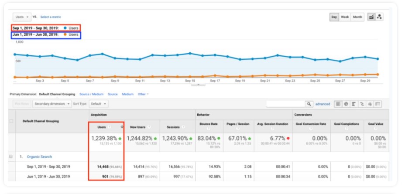Switch chart to line chart view
The image size is (405, 194).
(x=371, y=17)
